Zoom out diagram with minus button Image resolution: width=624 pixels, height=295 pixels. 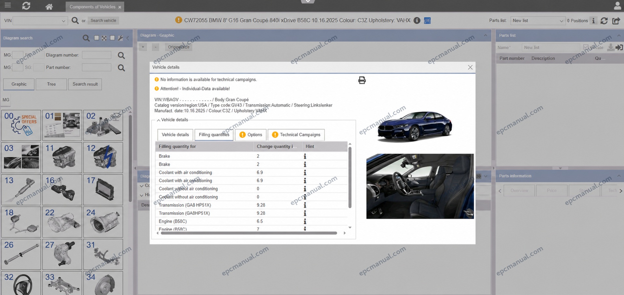pyautogui.click(x=155, y=47)
